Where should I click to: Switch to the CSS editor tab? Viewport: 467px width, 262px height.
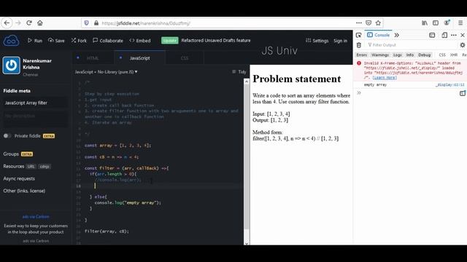pos(185,58)
